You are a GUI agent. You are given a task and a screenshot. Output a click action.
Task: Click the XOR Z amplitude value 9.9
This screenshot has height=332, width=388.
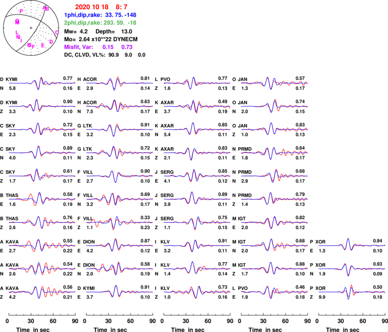[322, 297]
